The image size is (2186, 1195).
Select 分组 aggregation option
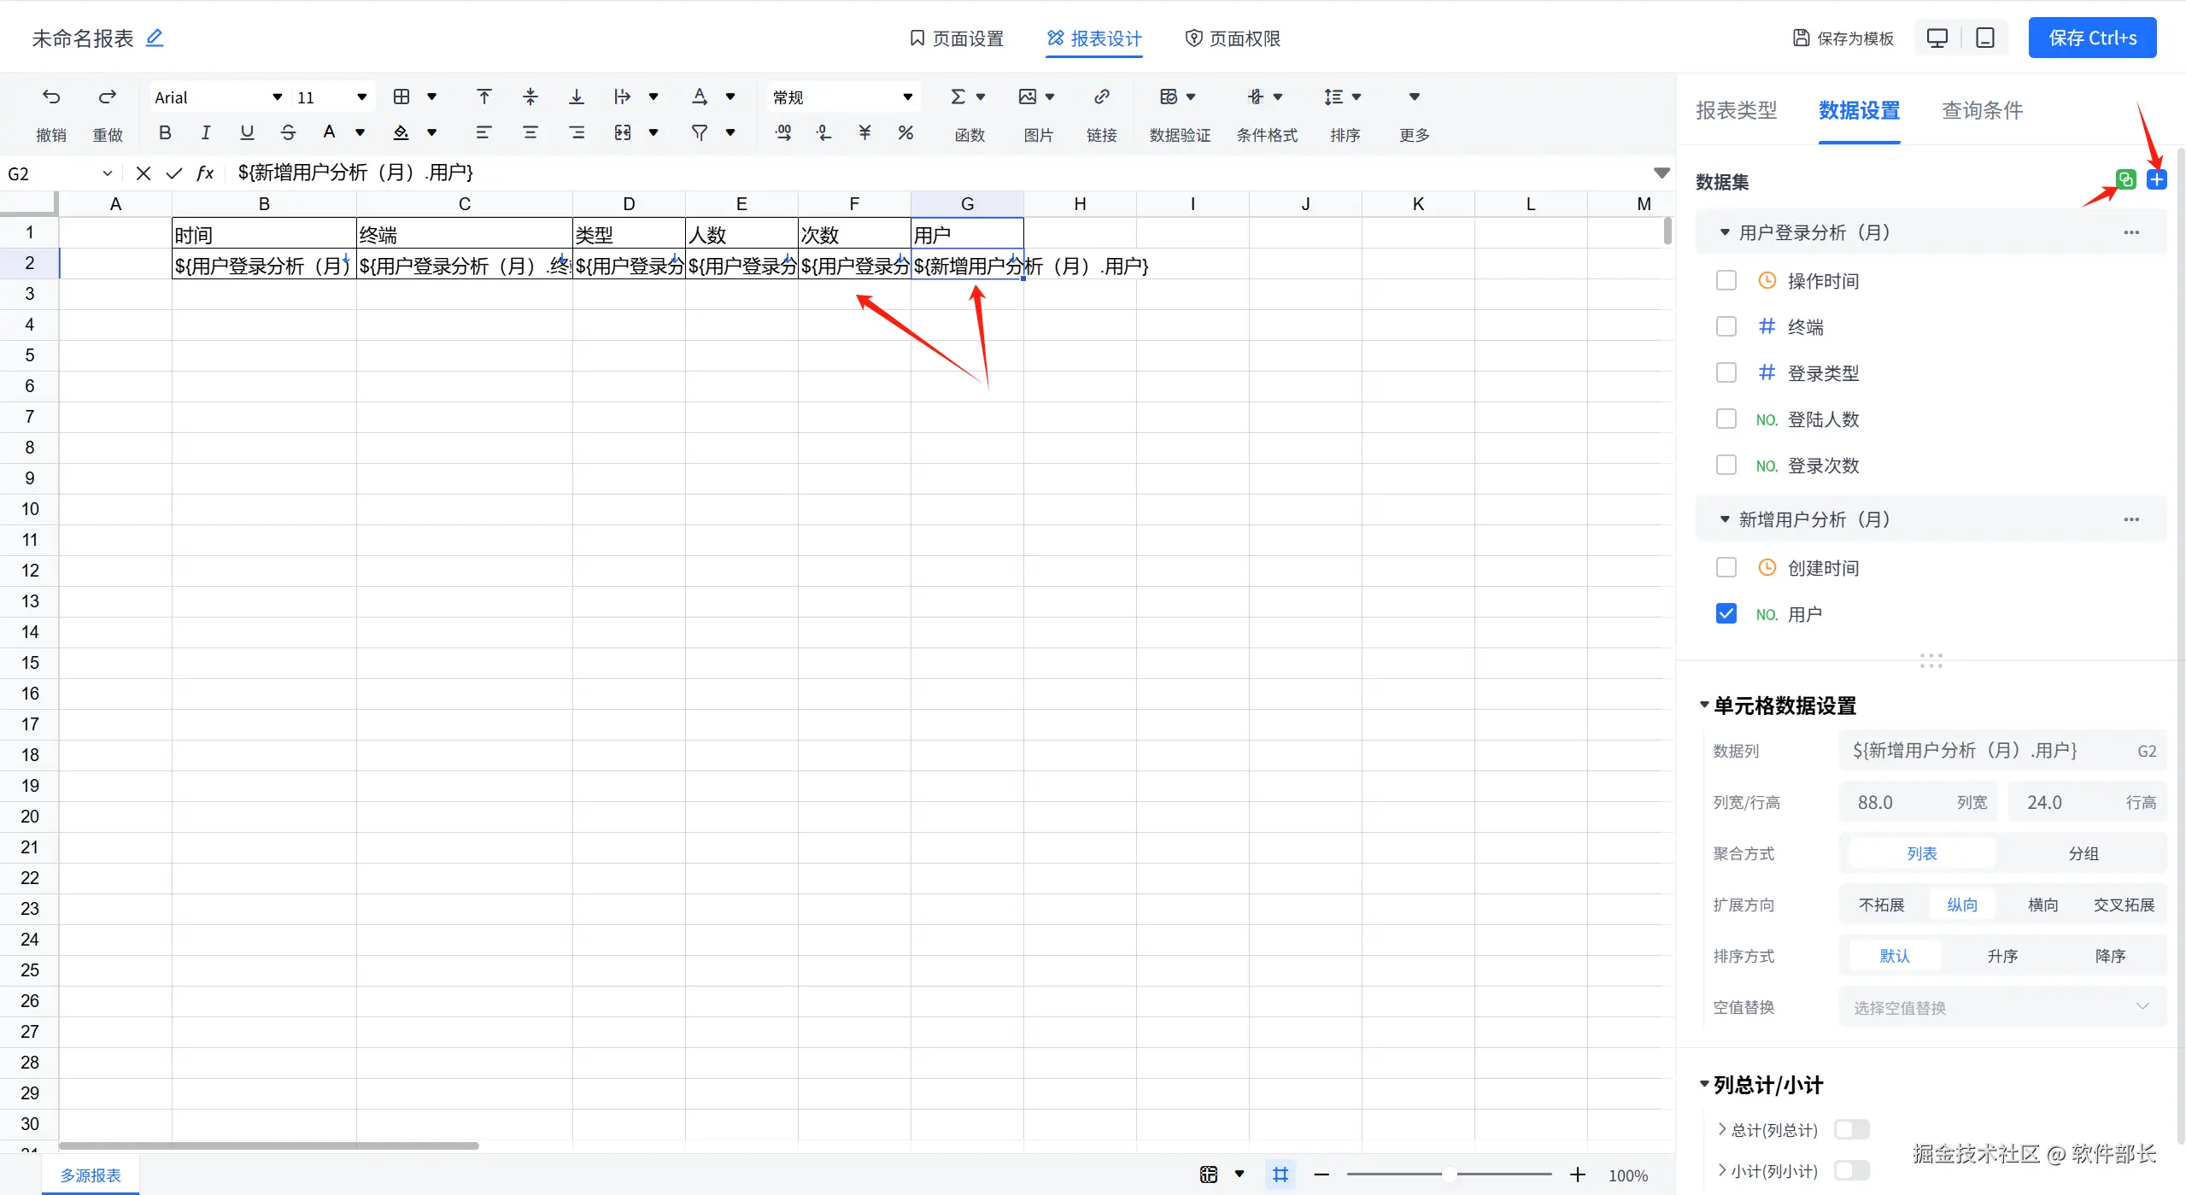(2083, 853)
